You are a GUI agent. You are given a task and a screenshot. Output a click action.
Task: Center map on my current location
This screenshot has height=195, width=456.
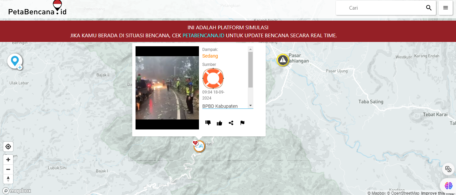8,146
